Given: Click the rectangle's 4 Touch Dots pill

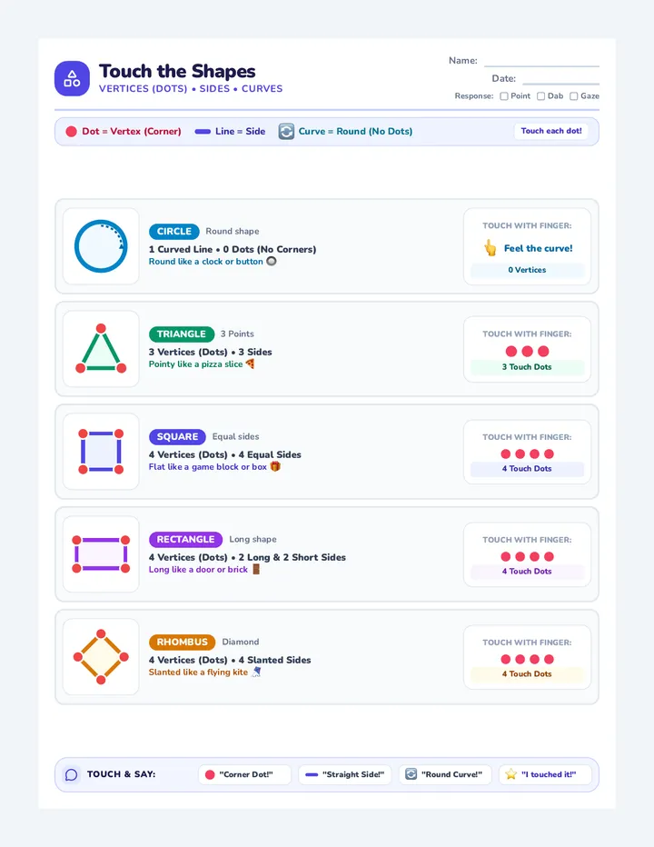Looking at the screenshot, I should tap(527, 572).
